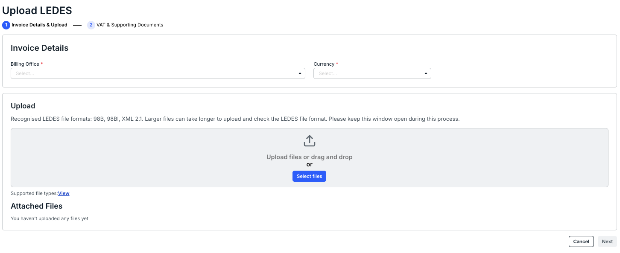The image size is (620, 253).
Task: Click the 'Attached Files' heading
Action: coord(37,206)
